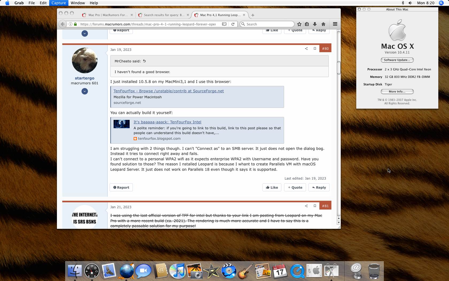Screen dimensions: 449x281
Task: Reply to startergo's post #80
Action: point(319,187)
